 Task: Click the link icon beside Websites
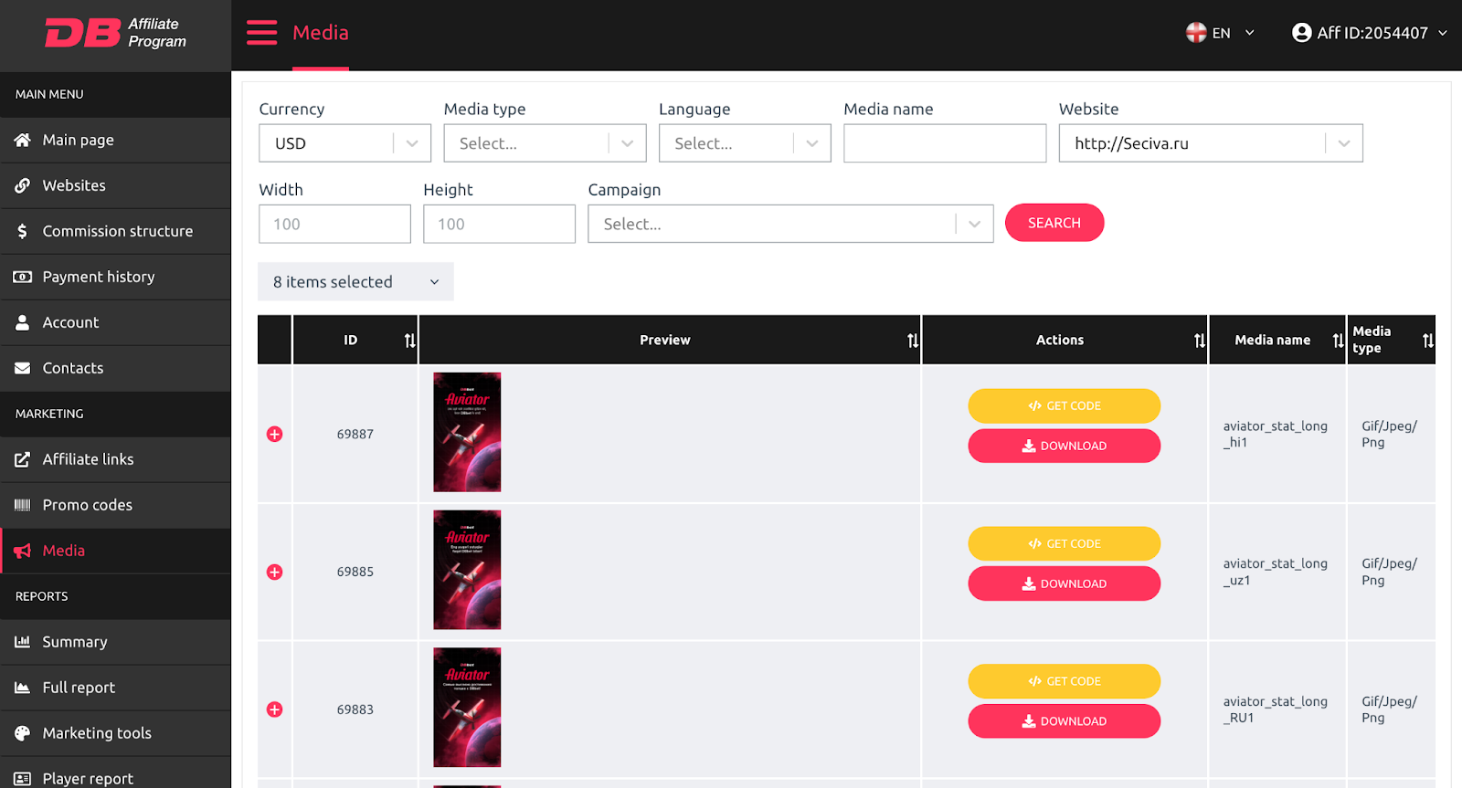(23, 185)
